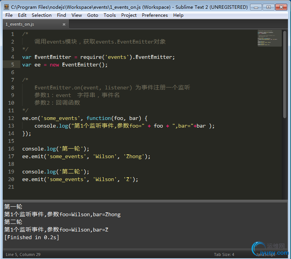Minimize the Sublime Text window
291x259 pixels.
(x=256, y=7)
